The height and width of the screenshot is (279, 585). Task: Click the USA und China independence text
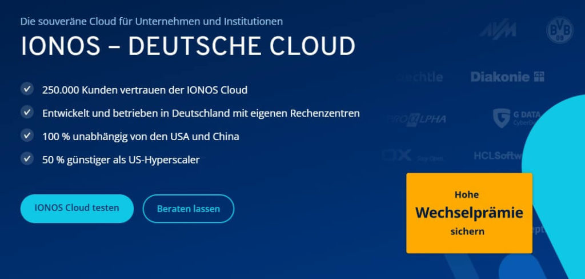click(x=141, y=136)
